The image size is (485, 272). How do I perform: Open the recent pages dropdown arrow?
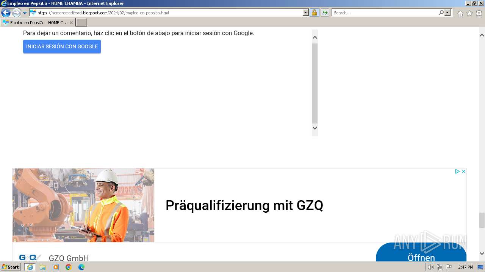(x=25, y=13)
